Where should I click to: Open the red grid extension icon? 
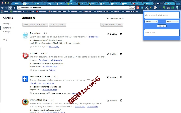point(138,8)
